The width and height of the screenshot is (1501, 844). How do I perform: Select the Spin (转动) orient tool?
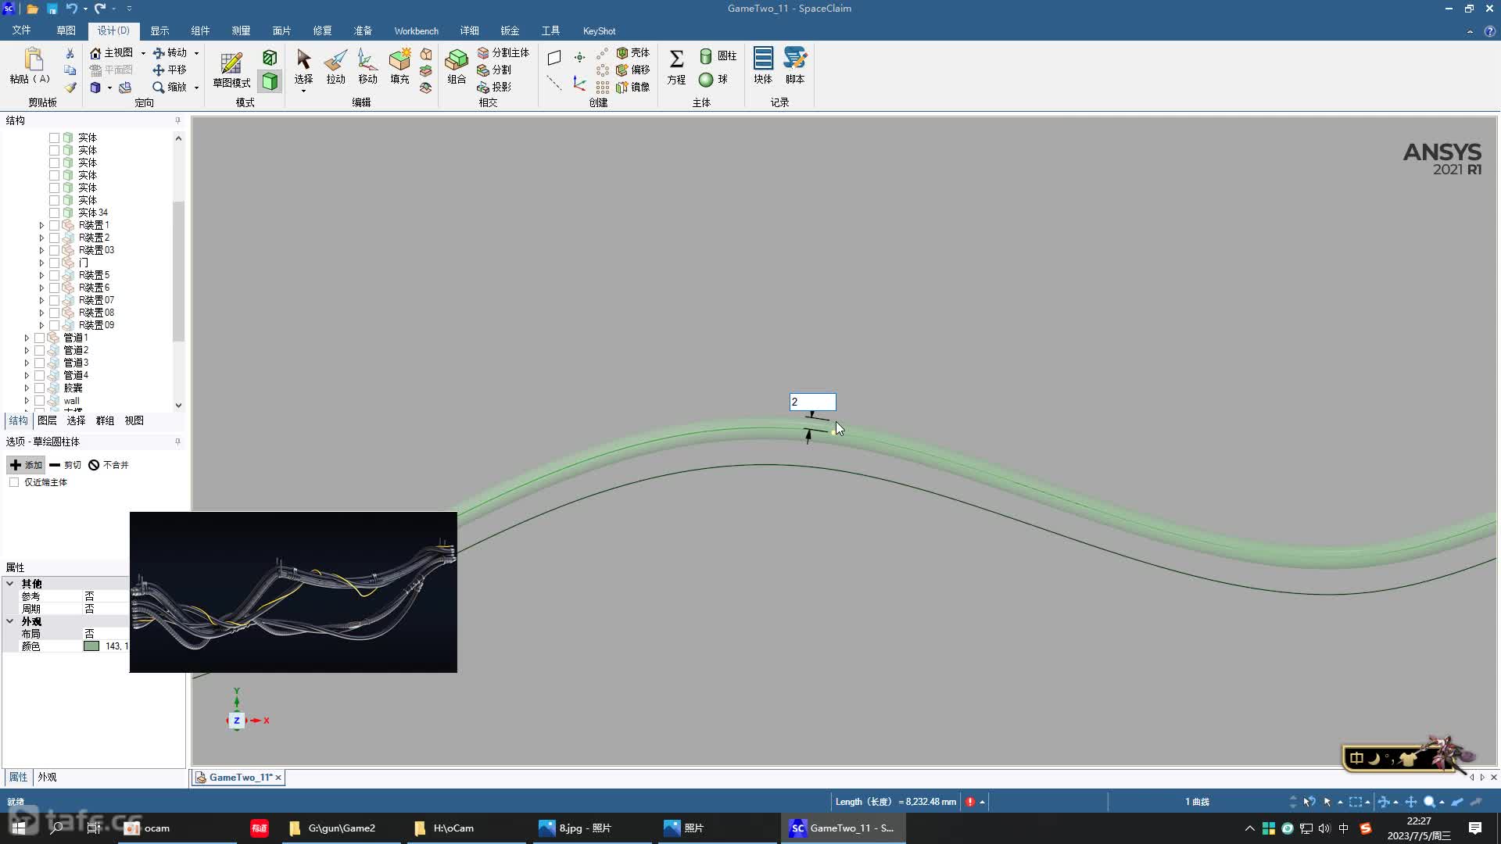[170, 52]
